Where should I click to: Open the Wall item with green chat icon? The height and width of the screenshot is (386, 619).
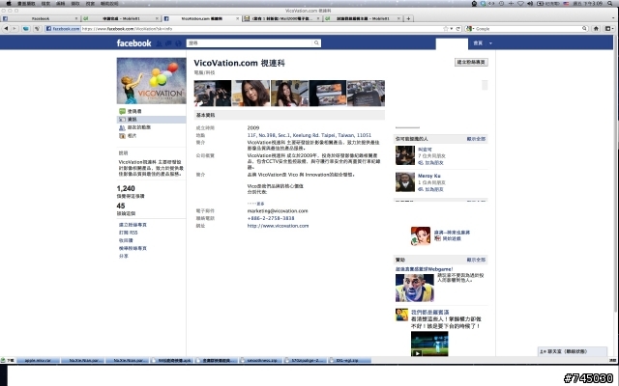(x=151, y=112)
